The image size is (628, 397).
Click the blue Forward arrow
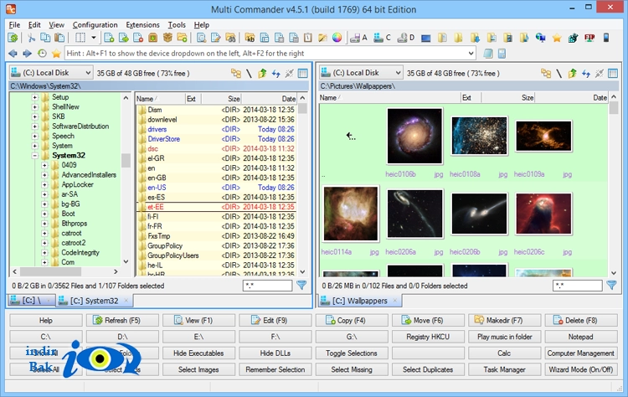(27, 54)
